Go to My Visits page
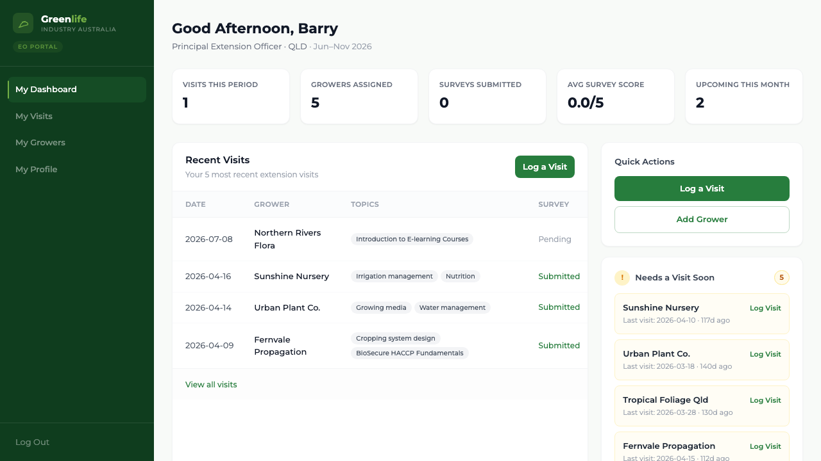821x461 pixels. (77, 117)
